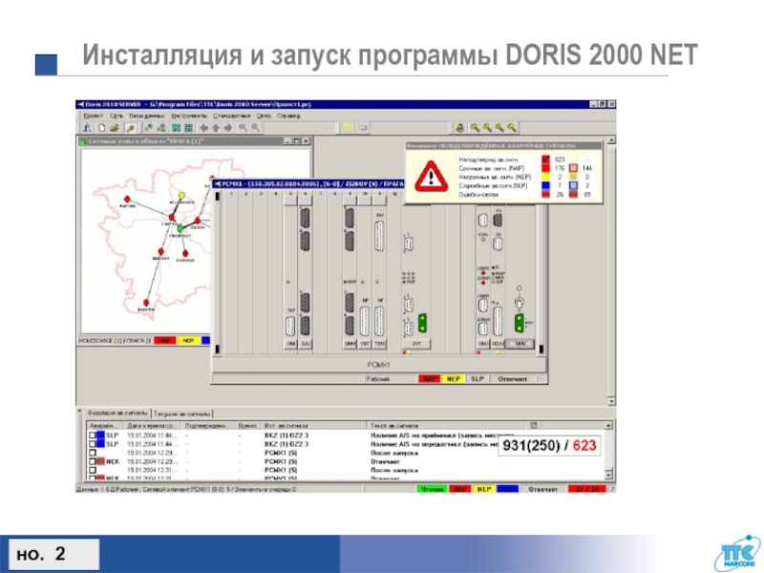
Task: Click the small icon in the alarm list header
Action: 534,425
